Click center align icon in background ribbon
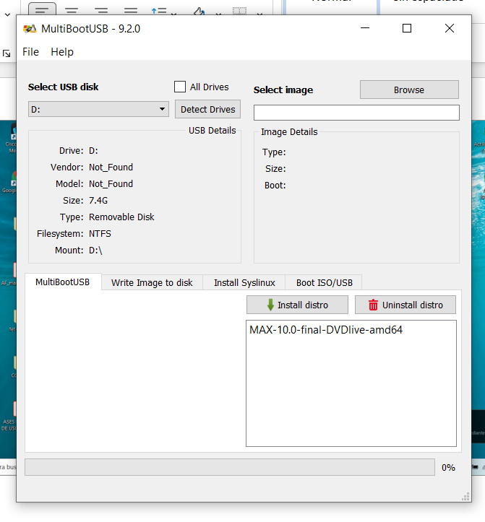The width and height of the screenshot is (485, 522). coord(72,10)
